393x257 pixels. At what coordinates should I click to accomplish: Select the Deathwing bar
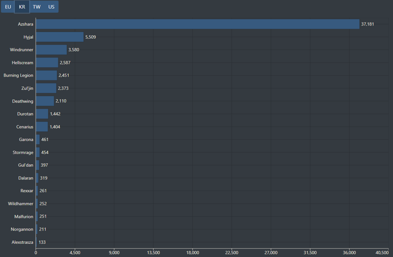(x=45, y=101)
